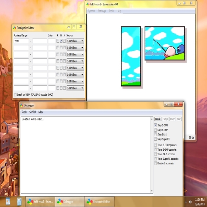Open Source dropdown in first breakpoint row

pos(75,41)
